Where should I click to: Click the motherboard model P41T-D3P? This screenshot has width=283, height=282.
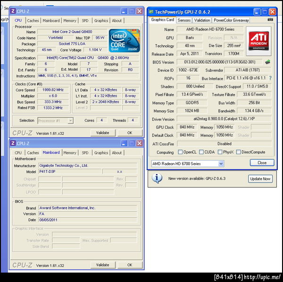pyautogui.click(x=70, y=171)
